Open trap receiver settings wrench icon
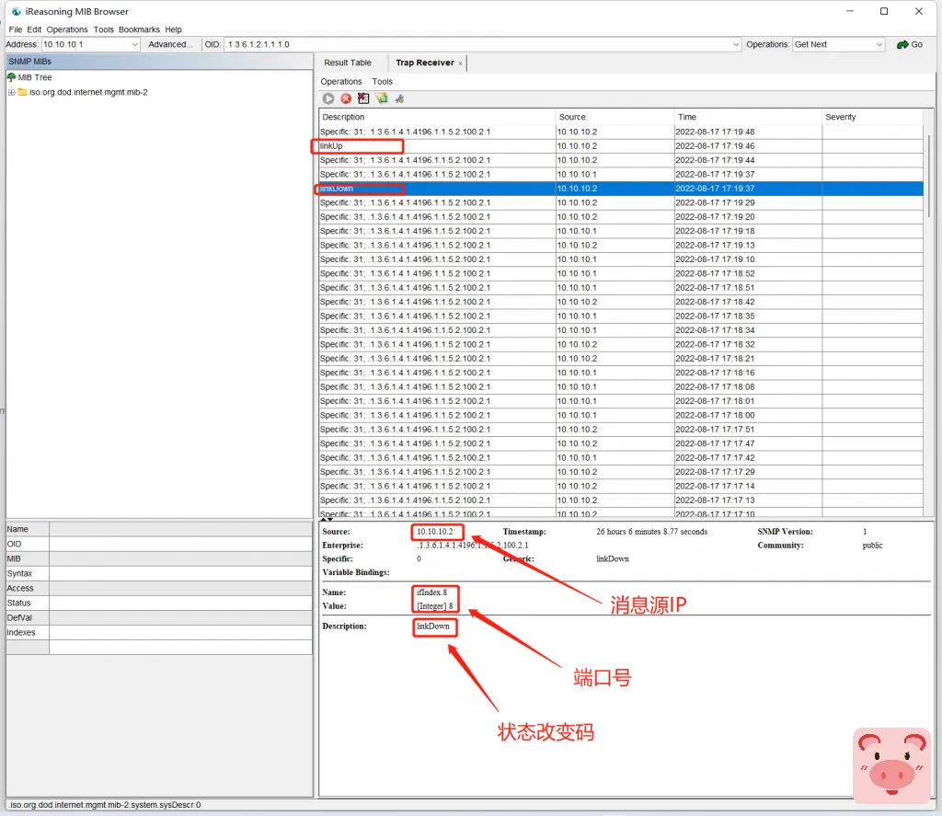 399,98
